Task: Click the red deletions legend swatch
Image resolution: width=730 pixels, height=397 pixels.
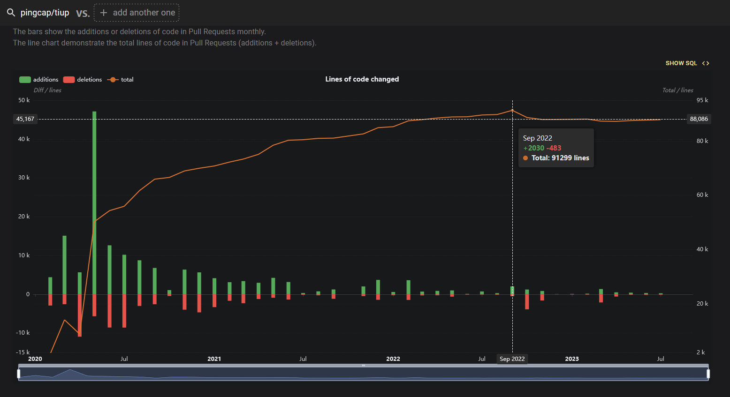Action: [x=69, y=80]
